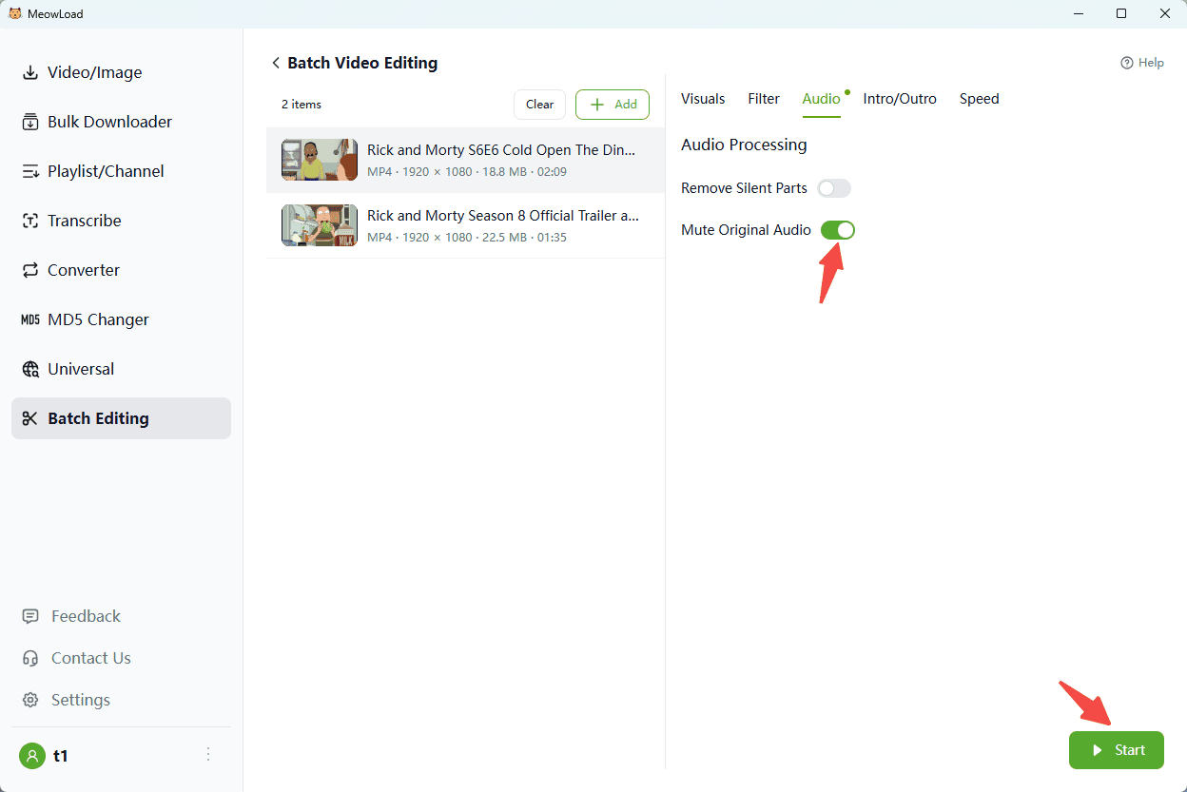Viewport: 1187px width, 792px height.
Task: Switch to the Filter tab
Action: [764, 99]
